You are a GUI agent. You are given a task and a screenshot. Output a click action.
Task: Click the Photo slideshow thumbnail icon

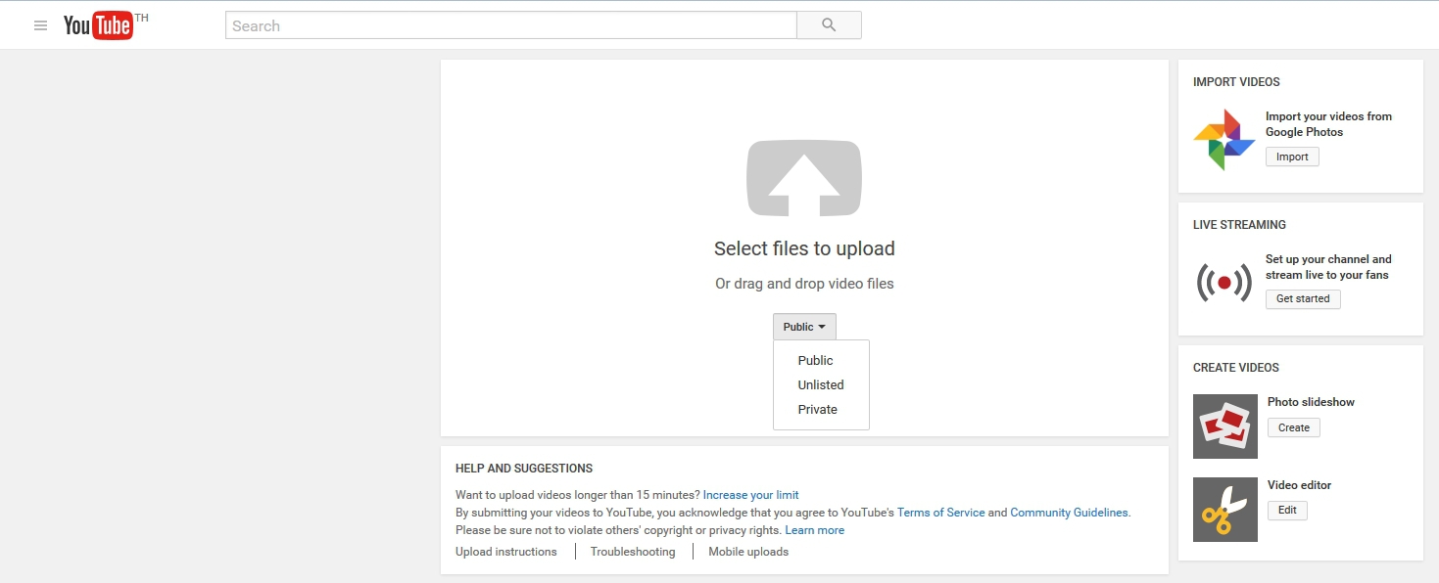(1225, 426)
